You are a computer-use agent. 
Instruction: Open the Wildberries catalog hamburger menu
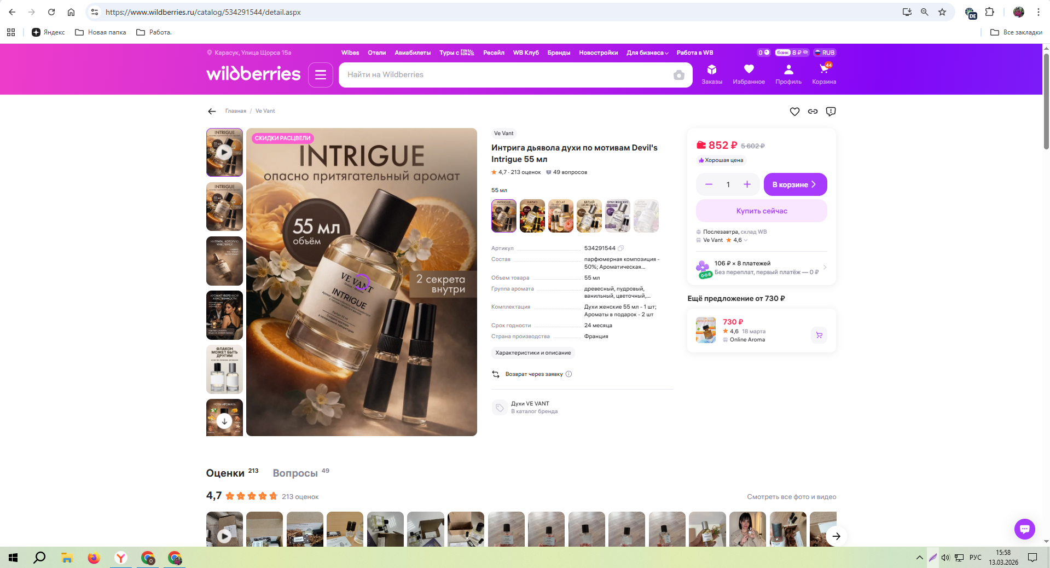click(321, 75)
